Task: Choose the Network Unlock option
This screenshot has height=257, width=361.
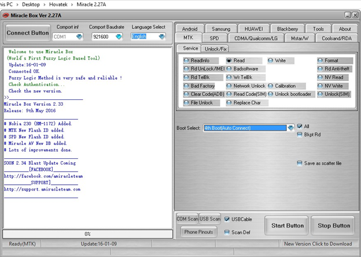Action: coord(230,86)
